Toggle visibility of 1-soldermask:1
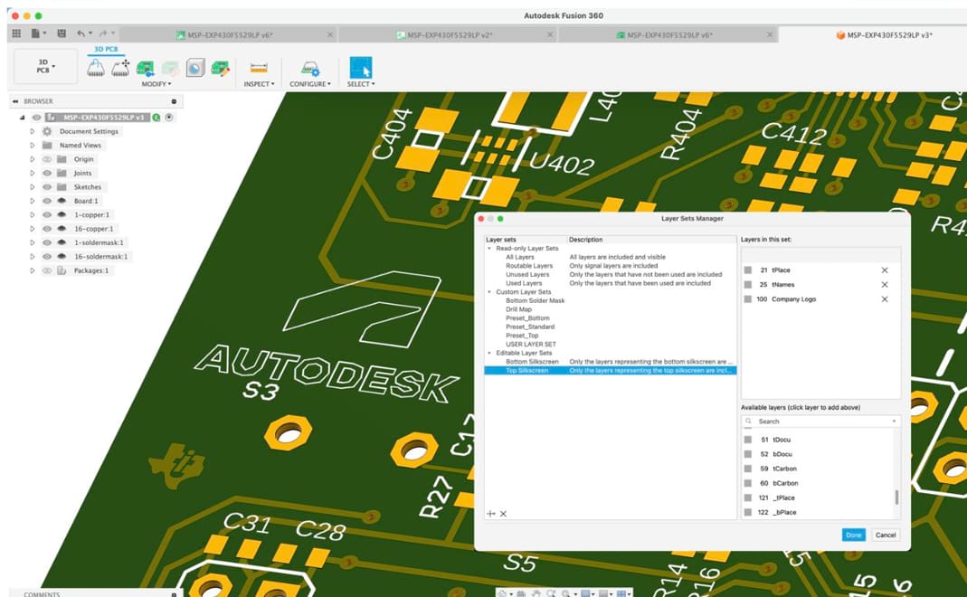Image resolution: width=967 pixels, height=597 pixels. tap(47, 242)
